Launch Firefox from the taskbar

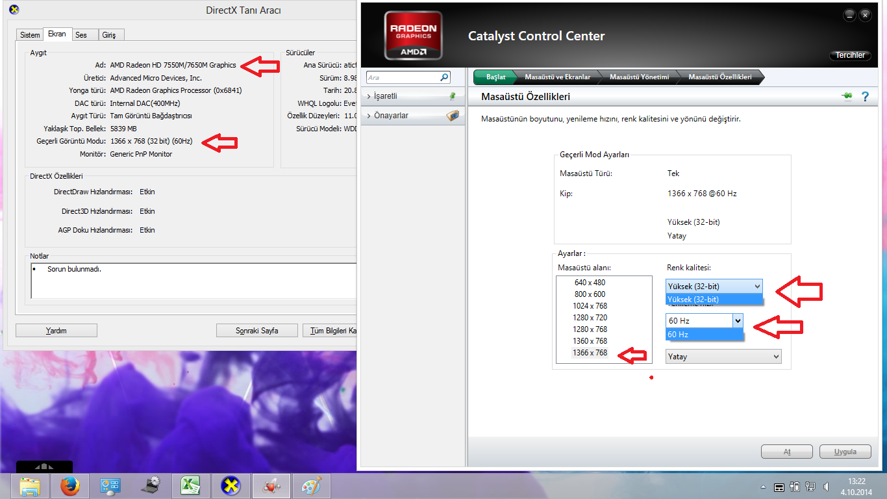69,485
